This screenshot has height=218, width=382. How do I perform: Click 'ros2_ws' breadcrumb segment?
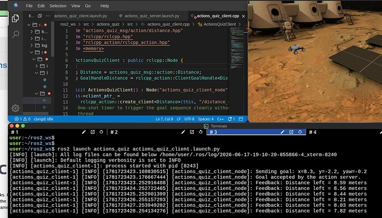click(68, 24)
